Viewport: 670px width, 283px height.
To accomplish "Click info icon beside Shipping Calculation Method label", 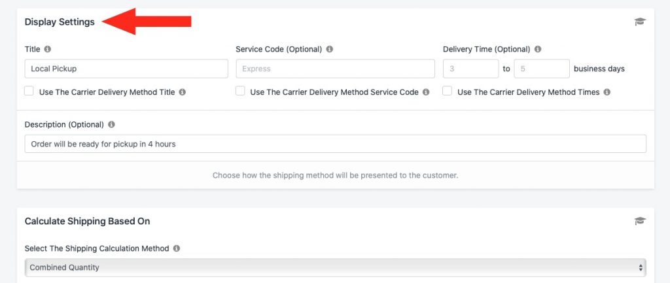I will [x=177, y=248].
